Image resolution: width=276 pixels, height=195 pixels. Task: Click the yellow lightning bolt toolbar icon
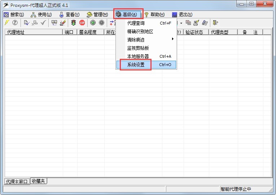(6, 23)
